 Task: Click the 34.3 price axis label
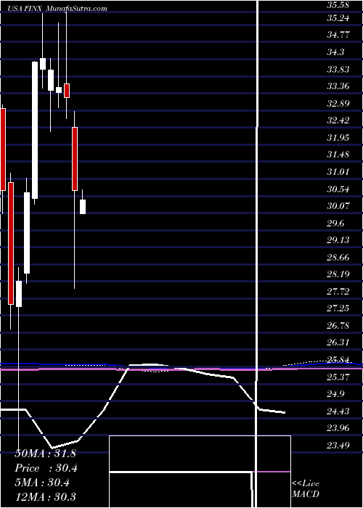pos(336,52)
